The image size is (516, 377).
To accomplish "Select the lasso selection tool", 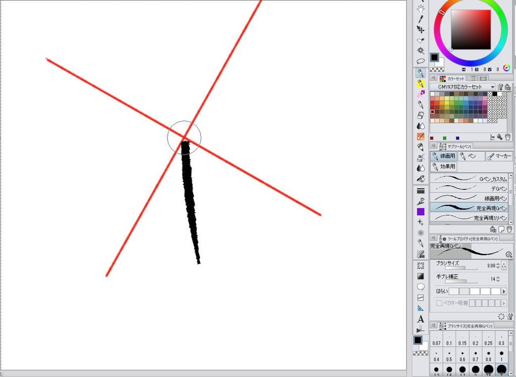I will pyautogui.click(x=421, y=61).
